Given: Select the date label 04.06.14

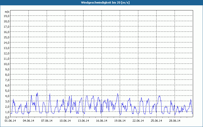Looking at the screenshot, I should click(28, 121).
